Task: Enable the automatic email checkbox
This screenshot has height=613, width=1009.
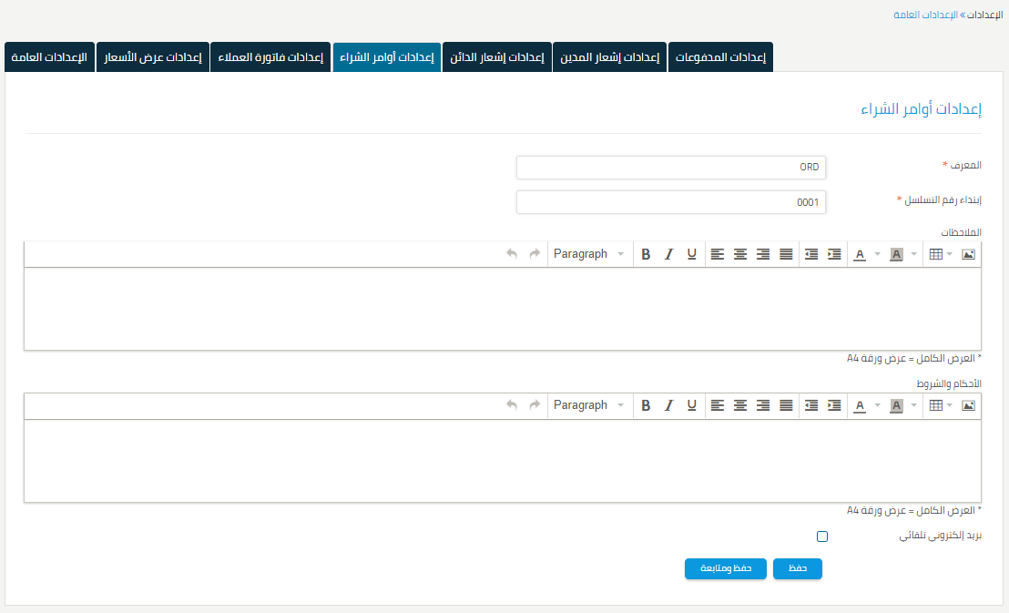Action: 822,536
